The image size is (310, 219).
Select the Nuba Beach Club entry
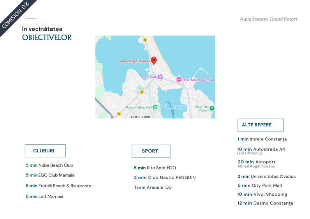pyautogui.click(x=49, y=165)
